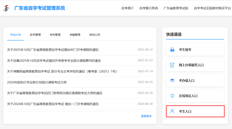Click the 考生入口 person icon

(172, 111)
